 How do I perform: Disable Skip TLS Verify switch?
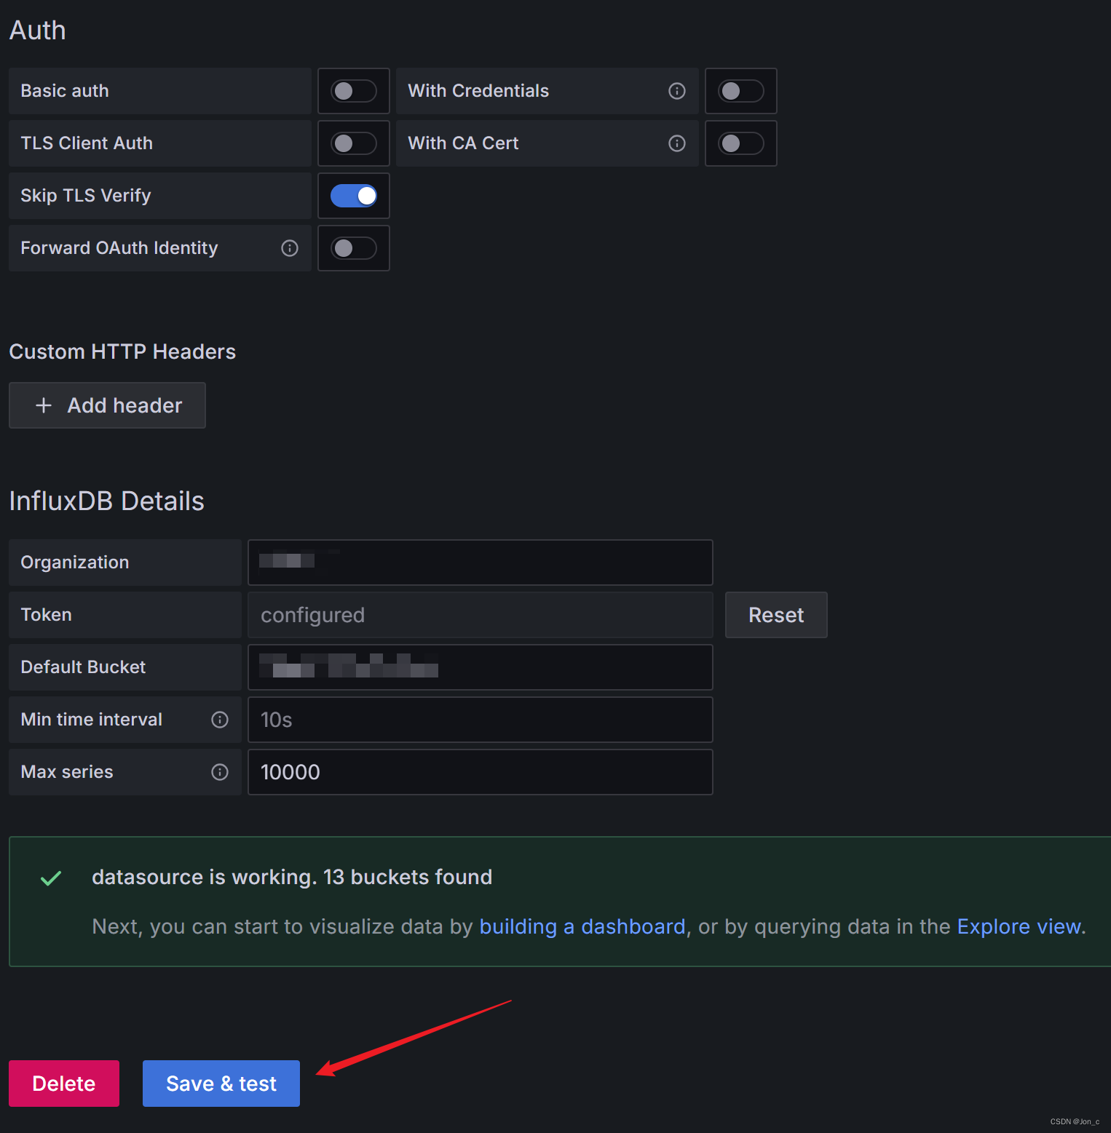coord(354,196)
